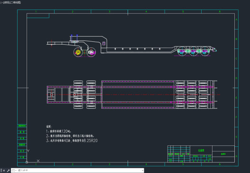Open the visual style menu in viewport label
250x173 pixels.
click(x=16, y=2)
